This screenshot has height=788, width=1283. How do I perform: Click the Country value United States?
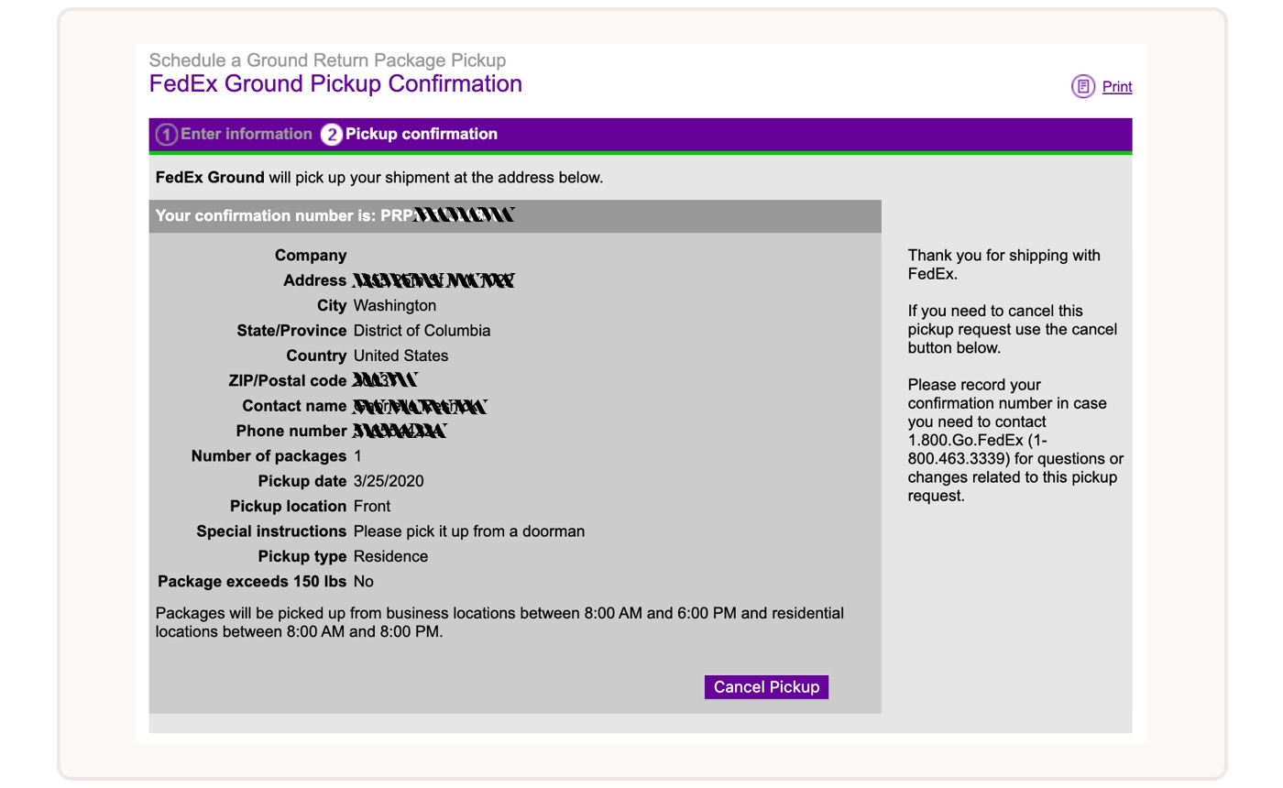(x=400, y=356)
